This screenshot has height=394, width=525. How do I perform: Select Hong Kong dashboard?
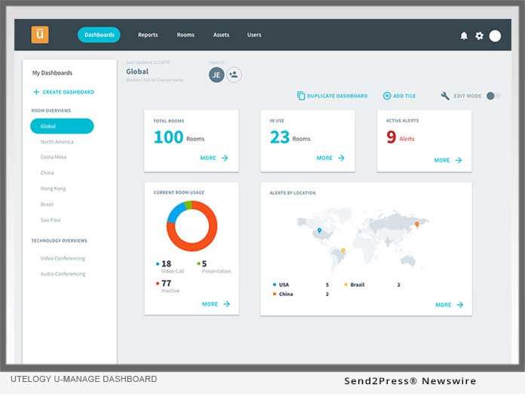54,189
